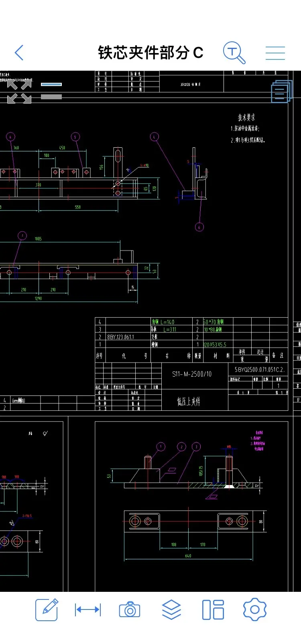Select the pencil edit annotation tool
The width and height of the screenshot is (301, 640).
[47, 610]
